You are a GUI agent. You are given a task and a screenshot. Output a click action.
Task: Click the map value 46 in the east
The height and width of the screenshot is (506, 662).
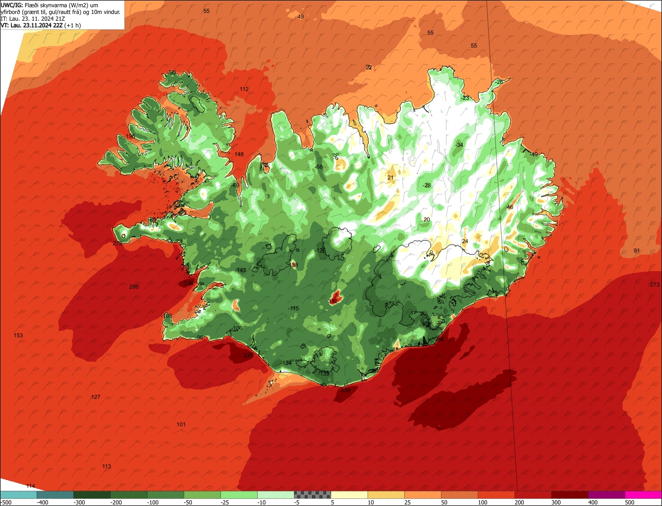510,207
